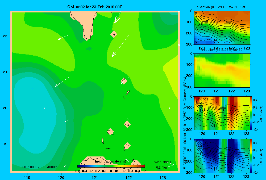Image resolution: width=266 pixels, height=180 pixels.
Task: Click the 'vel. N (m/s)' axis label
Action: point(261,114)
